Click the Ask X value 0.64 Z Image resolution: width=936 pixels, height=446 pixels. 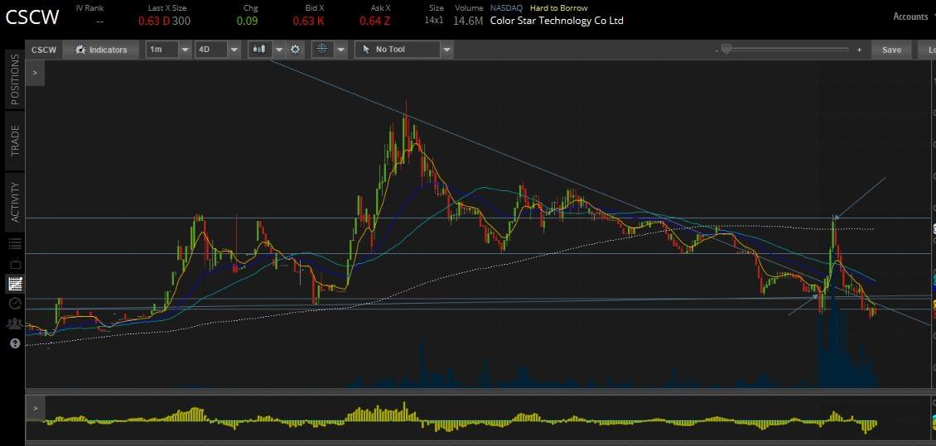point(374,21)
